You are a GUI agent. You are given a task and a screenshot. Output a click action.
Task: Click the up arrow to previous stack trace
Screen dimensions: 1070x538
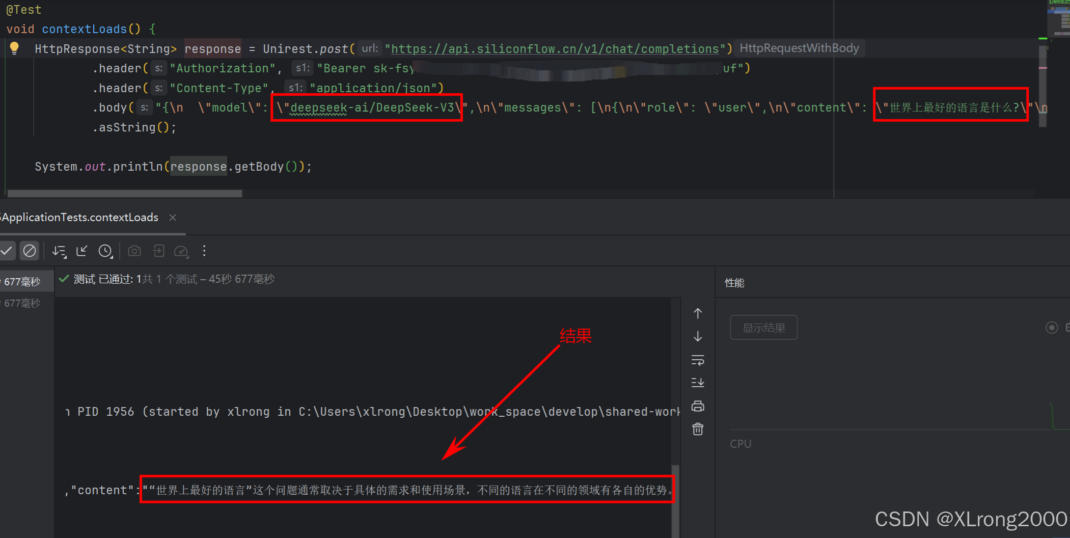(698, 313)
